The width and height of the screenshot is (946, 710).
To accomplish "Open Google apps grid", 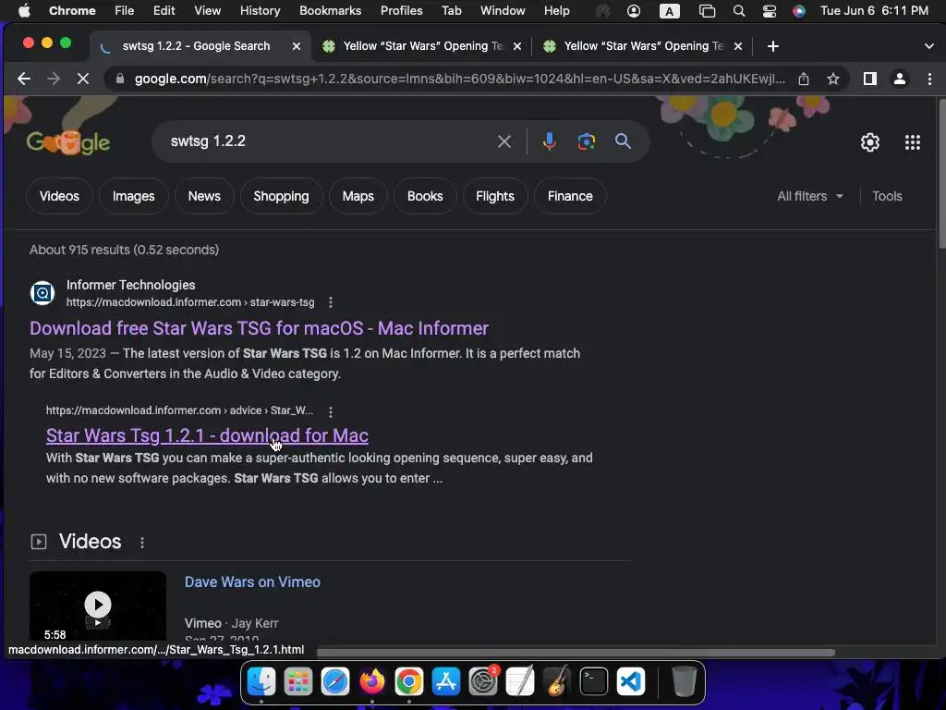I will (x=913, y=142).
